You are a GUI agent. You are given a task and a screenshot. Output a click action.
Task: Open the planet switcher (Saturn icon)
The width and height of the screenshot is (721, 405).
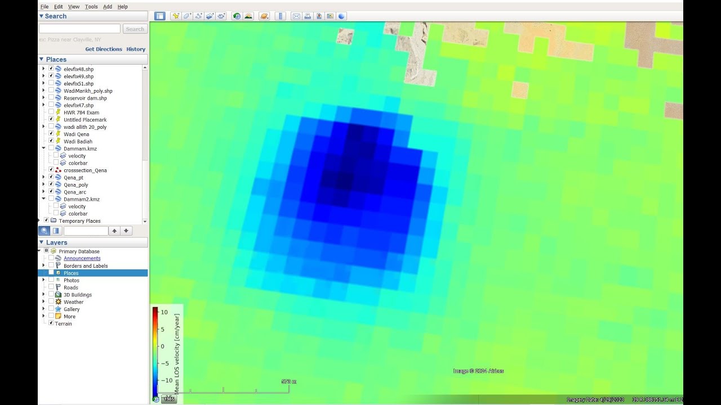click(264, 16)
